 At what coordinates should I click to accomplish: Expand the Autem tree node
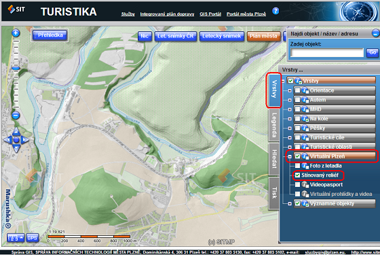pyautogui.click(x=290, y=100)
